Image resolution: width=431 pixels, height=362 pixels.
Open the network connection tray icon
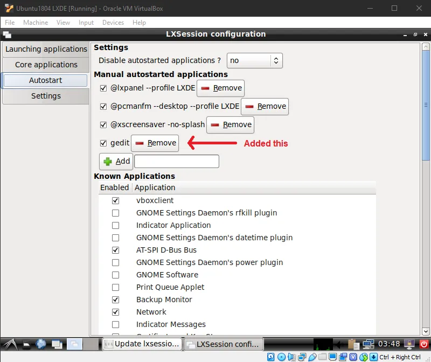click(368, 344)
